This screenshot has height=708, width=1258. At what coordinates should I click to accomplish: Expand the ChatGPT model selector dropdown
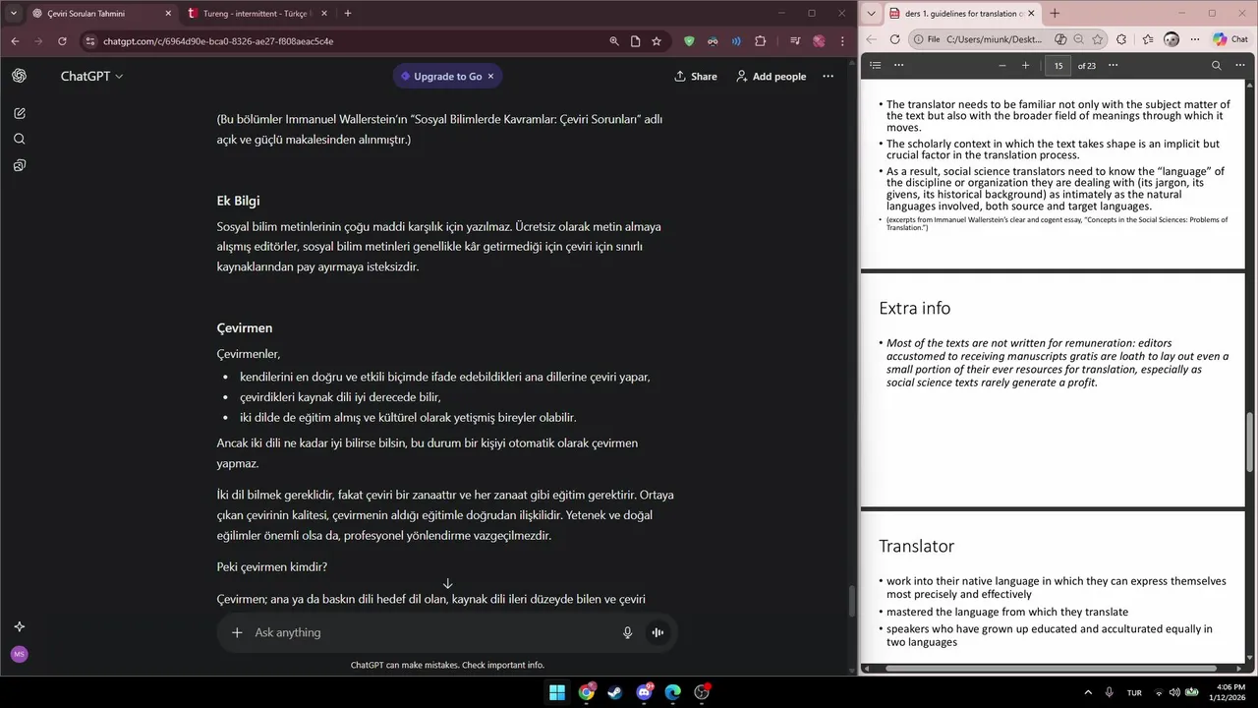pos(91,76)
